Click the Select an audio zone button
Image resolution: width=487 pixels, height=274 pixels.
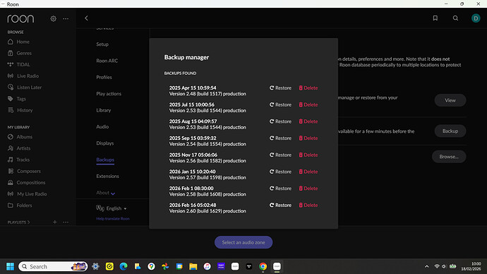tap(243, 242)
